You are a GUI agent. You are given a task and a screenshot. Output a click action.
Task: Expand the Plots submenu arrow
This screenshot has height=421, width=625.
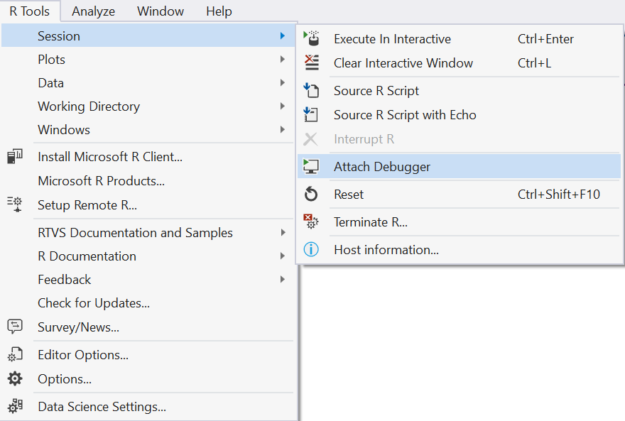point(282,60)
